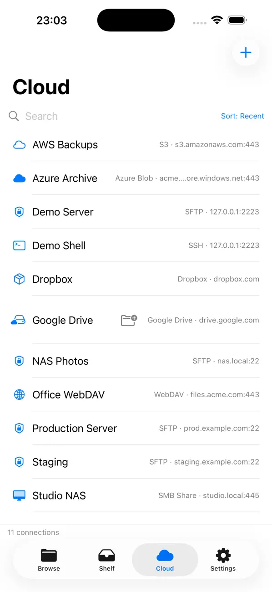Screen dimensions: 272x592
Task: Click the Production Server shield icon
Action: point(19,429)
